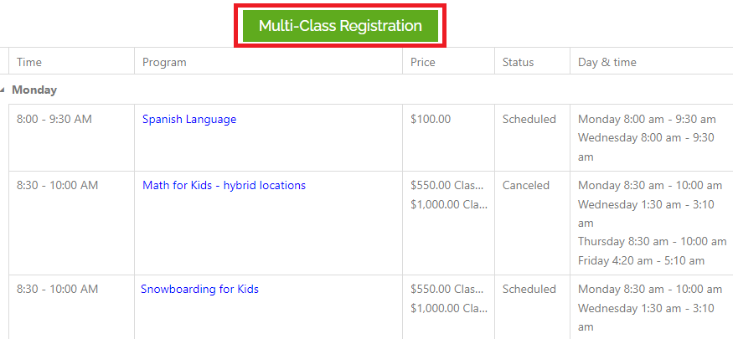Click the Canceled status cell
The height and width of the screenshot is (339, 733).
(526, 185)
